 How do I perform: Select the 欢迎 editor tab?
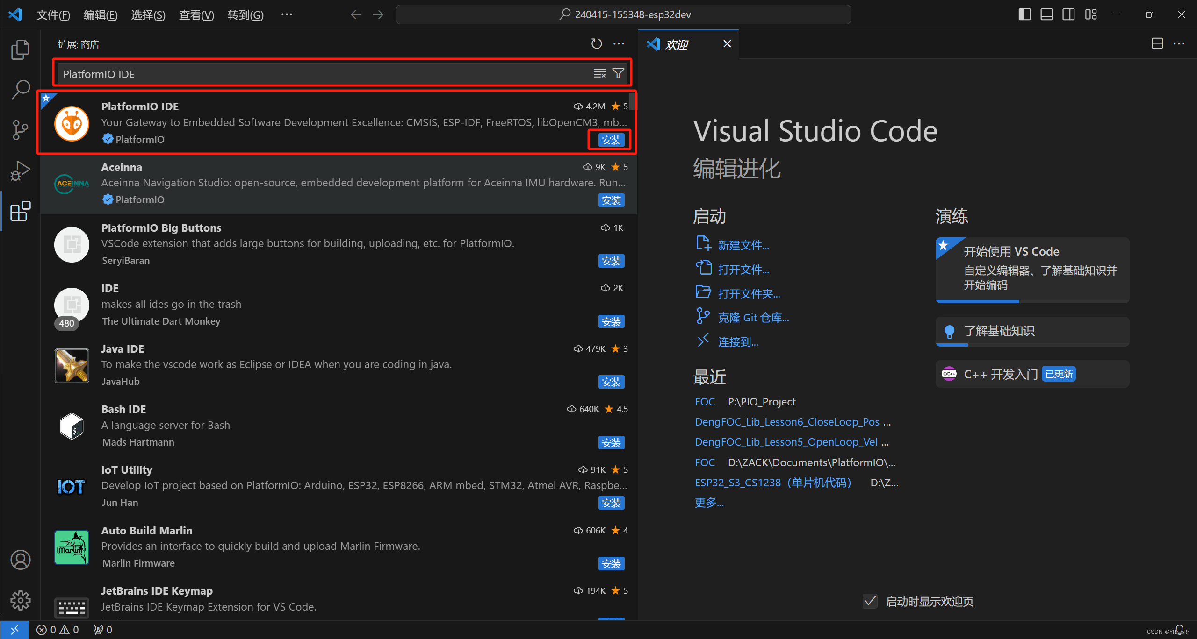coord(677,44)
